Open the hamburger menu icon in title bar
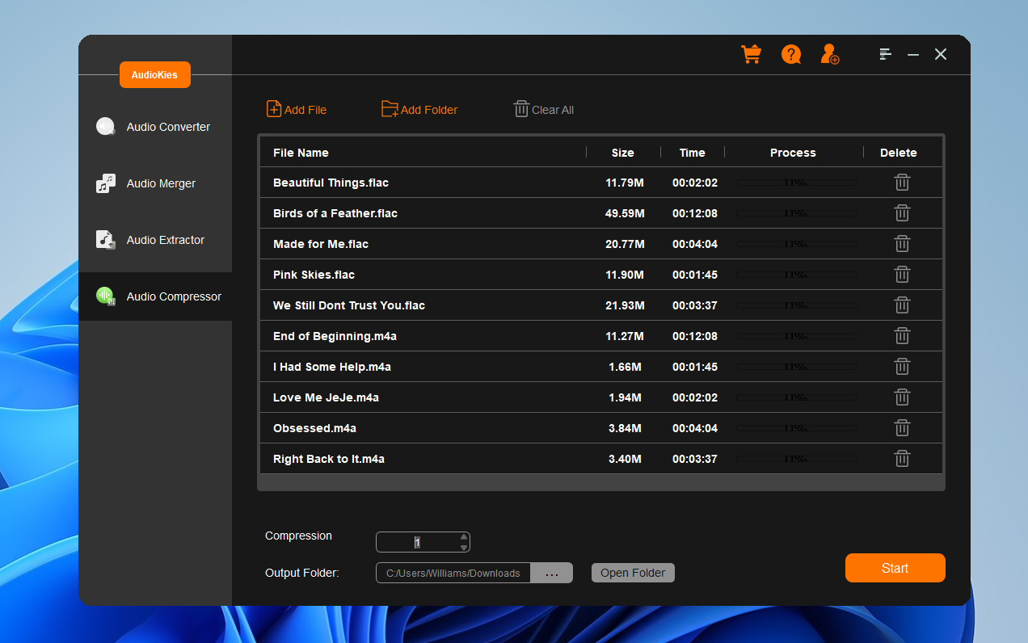Image resolution: width=1028 pixels, height=643 pixels. point(886,54)
